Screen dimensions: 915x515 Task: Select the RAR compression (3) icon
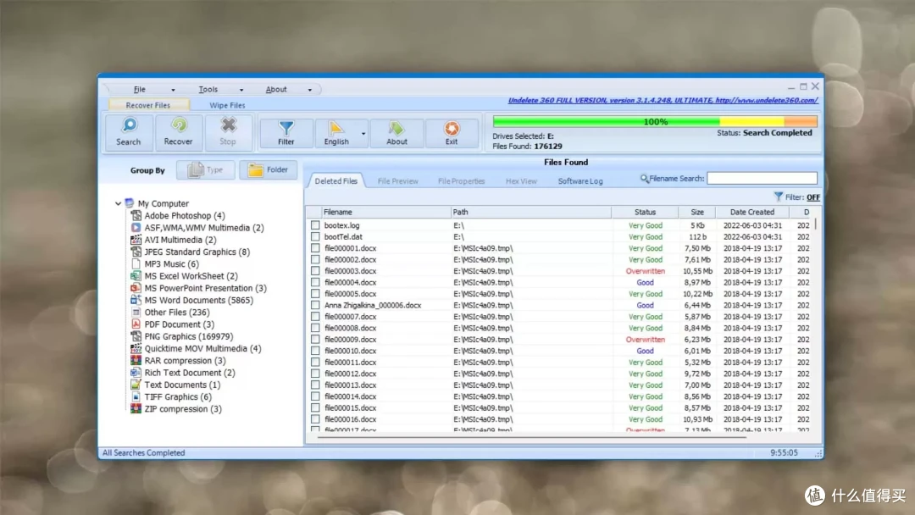pos(136,361)
